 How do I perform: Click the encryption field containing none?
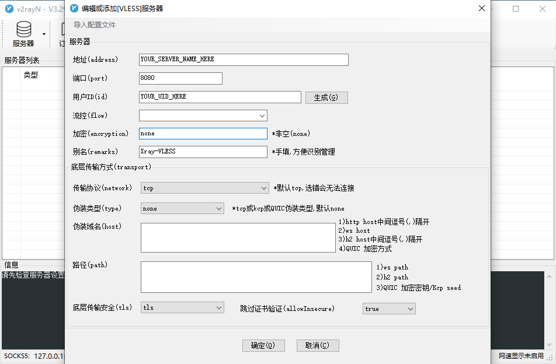(203, 134)
